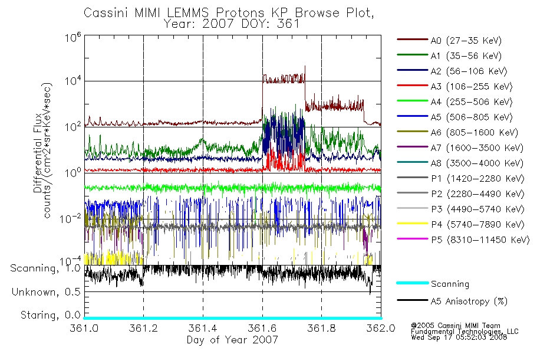The height and width of the screenshot is (354, 560).
Task: Click the magenta P5 legend line
Action: [x=412, y=239]
